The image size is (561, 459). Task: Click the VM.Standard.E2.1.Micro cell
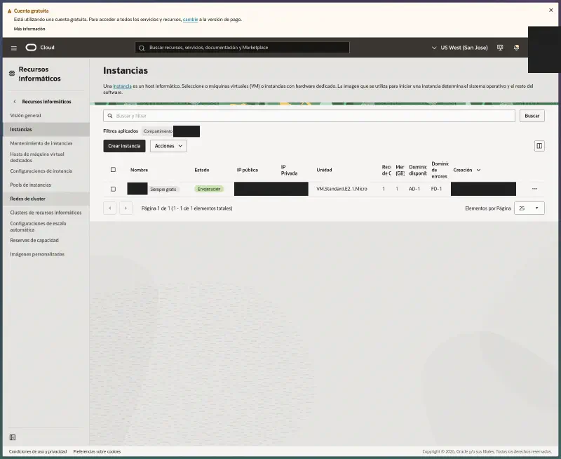tap(342, 189)
